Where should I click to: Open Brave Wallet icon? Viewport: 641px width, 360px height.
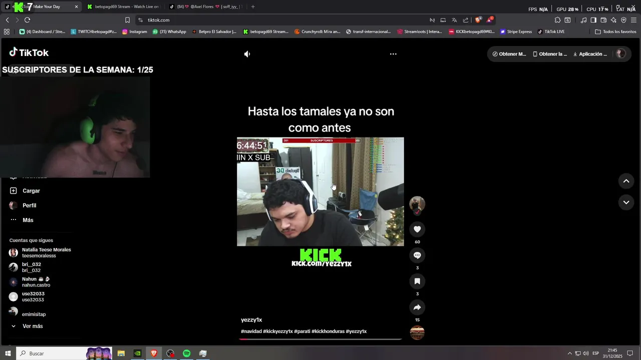tap(603, 20)
